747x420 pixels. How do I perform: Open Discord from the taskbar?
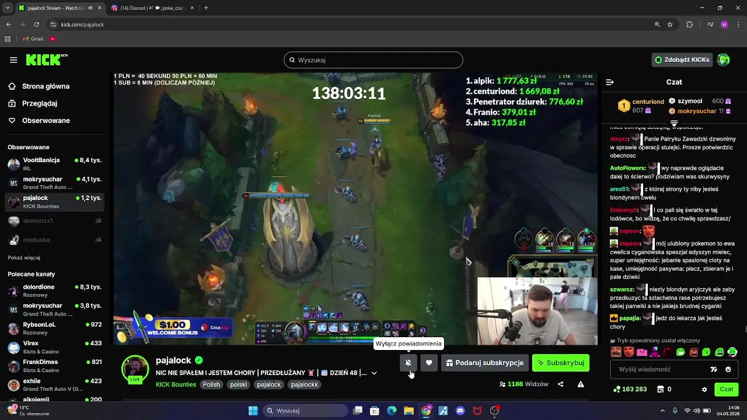point(460,411)
